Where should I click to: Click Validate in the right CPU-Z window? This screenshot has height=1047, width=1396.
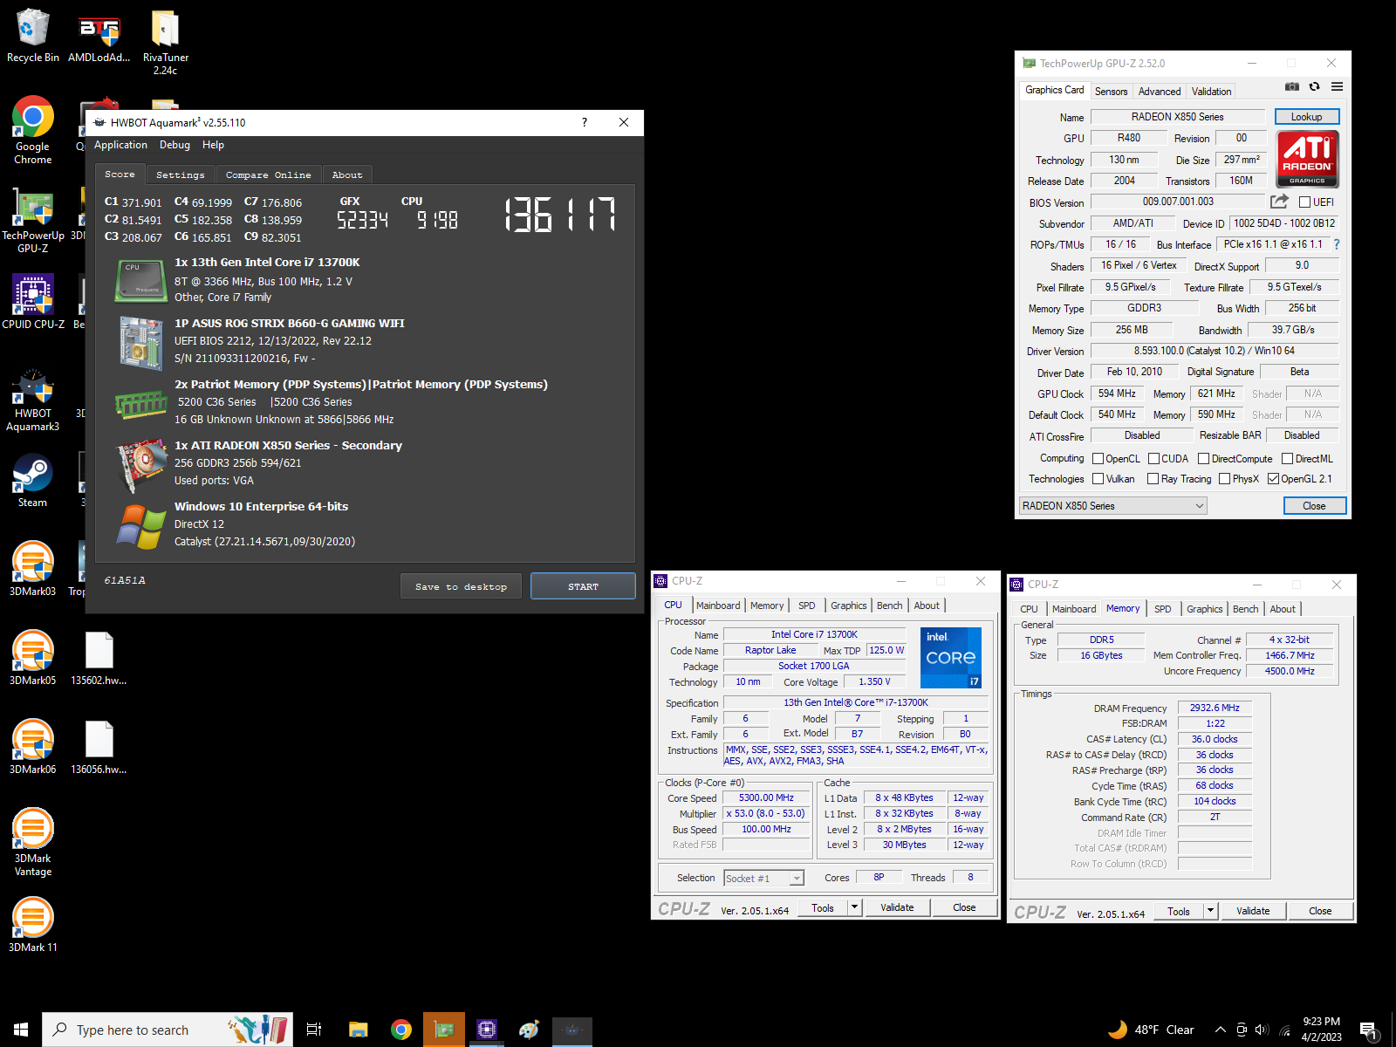click(x=1253, y=911)
